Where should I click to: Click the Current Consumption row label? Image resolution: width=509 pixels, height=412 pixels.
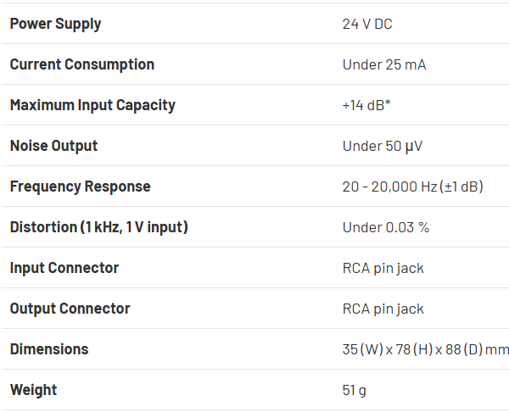click(82, 64)
